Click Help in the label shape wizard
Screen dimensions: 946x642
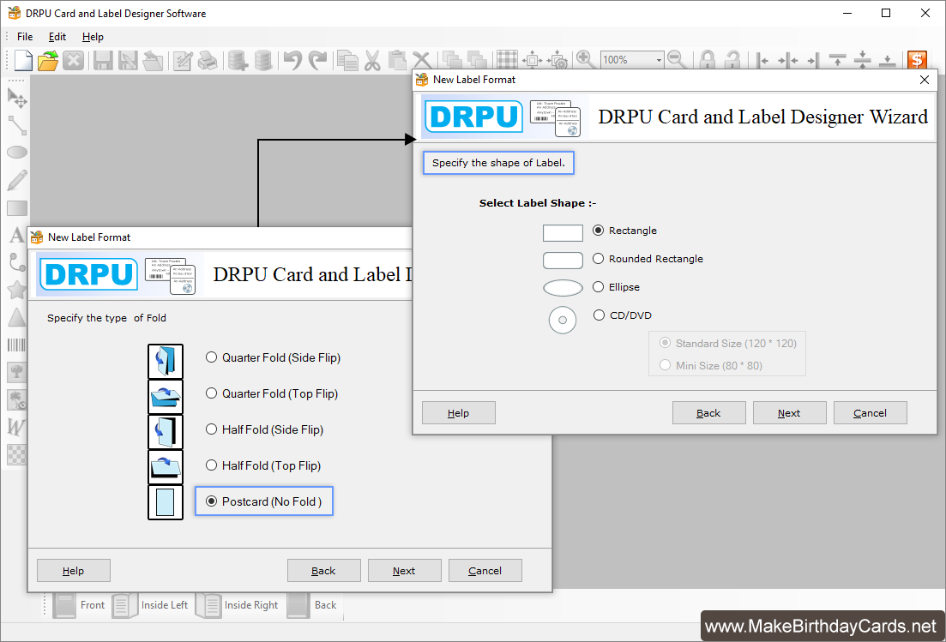click(459, 413)
